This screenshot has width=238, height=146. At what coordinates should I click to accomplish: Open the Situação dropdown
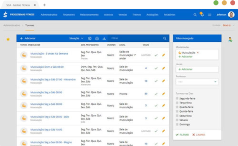[76, 38]
